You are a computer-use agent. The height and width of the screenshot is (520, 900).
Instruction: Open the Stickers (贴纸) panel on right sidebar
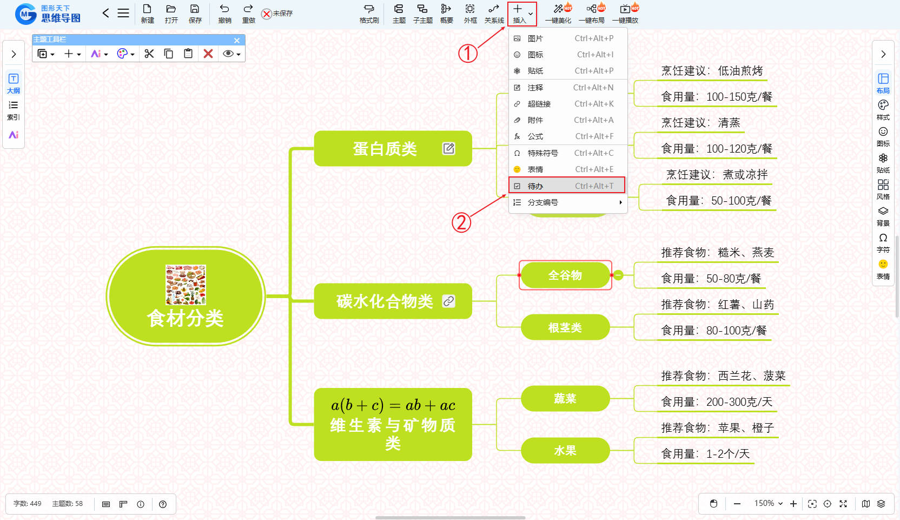click(x=883, y=161)
